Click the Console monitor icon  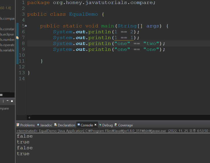79,125
